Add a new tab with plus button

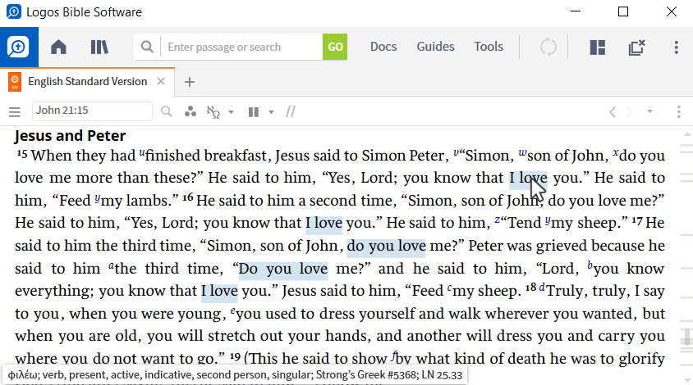(x=190, y=82)
